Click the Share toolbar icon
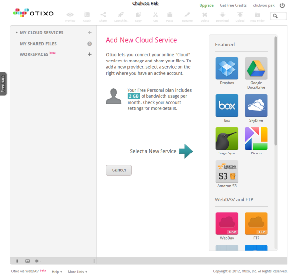The image size is (291, 276). [103, 15]
